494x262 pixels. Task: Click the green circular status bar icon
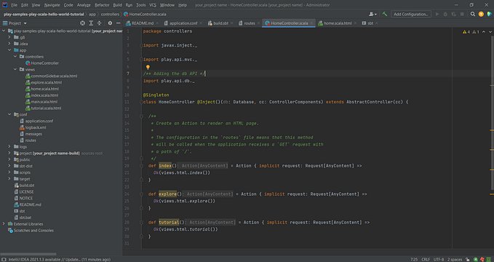[476, 260]
